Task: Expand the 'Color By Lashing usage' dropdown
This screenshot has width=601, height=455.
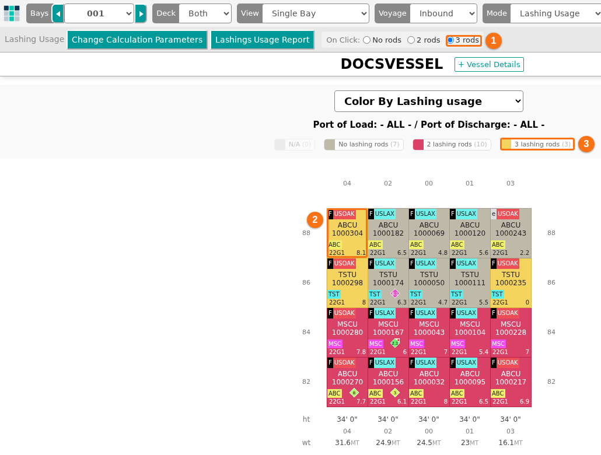Action: tap(429, 101)
